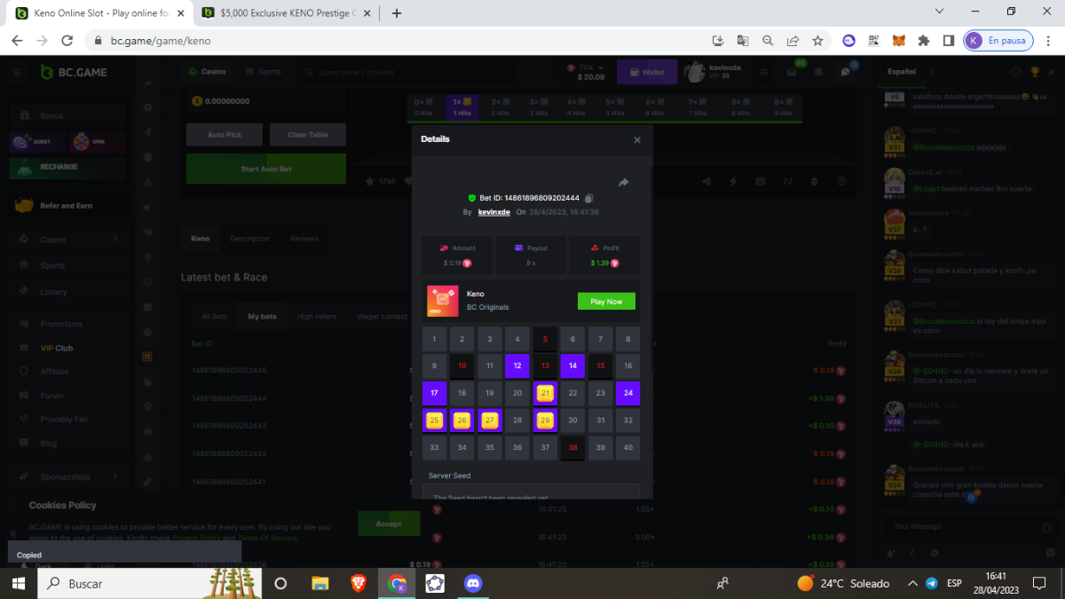Viewport: 1065px width, 599px height.
Task: Copy the Bet ID with copy icon
Action: coord(589,198)
